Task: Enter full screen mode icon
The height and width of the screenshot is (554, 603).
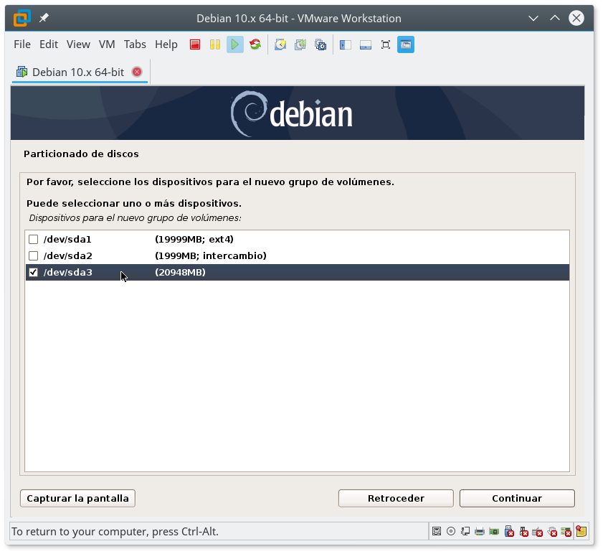Action: tap(385, 44)
